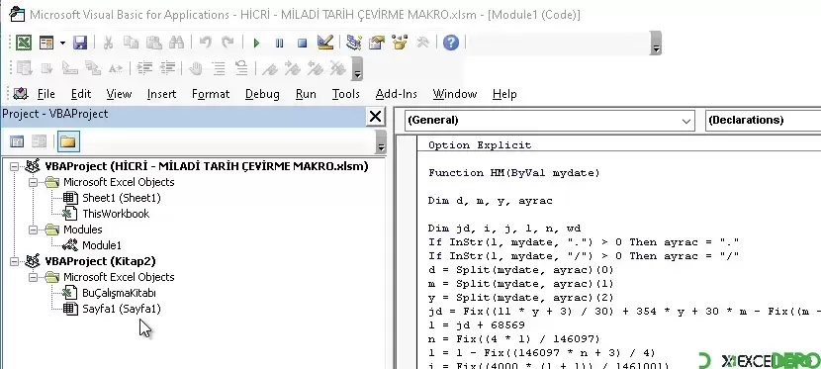Open Visual Basic Help question mark

click(x=451, y=43)
